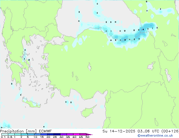Screen dimensions: 179x138
Task: Choose the 45–50 mm legend swatch
Action: 83,134
